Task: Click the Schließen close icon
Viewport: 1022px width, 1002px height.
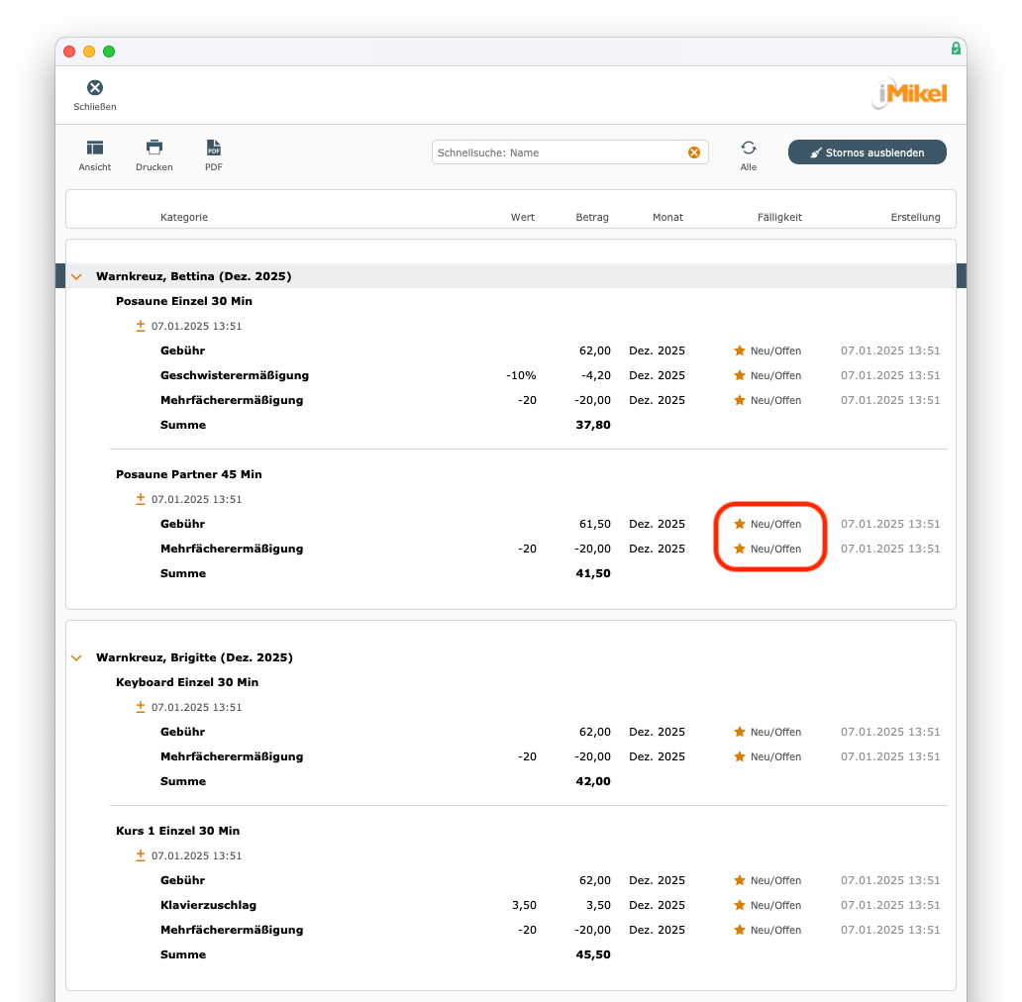Action: pyautogui.click(x=95, y=88)
